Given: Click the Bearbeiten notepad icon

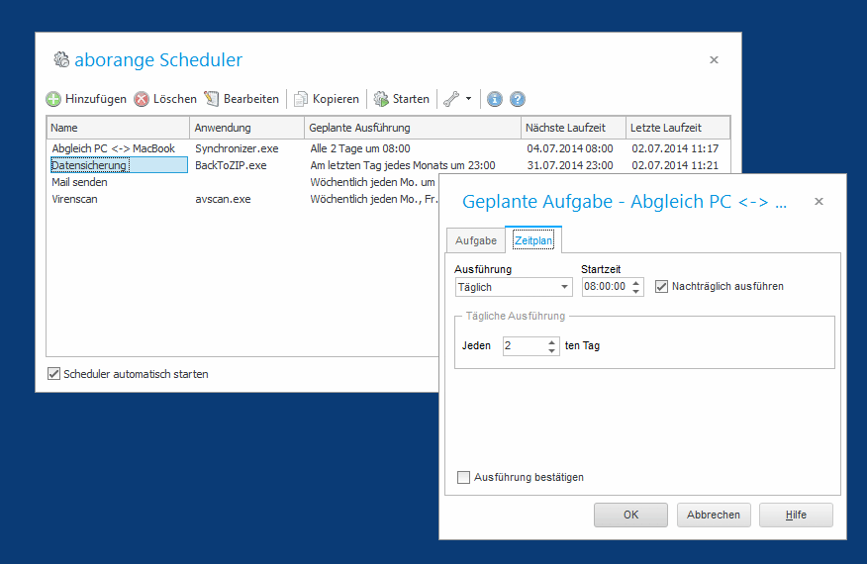Looking at the screenshot, I should [x=212, y=99].
